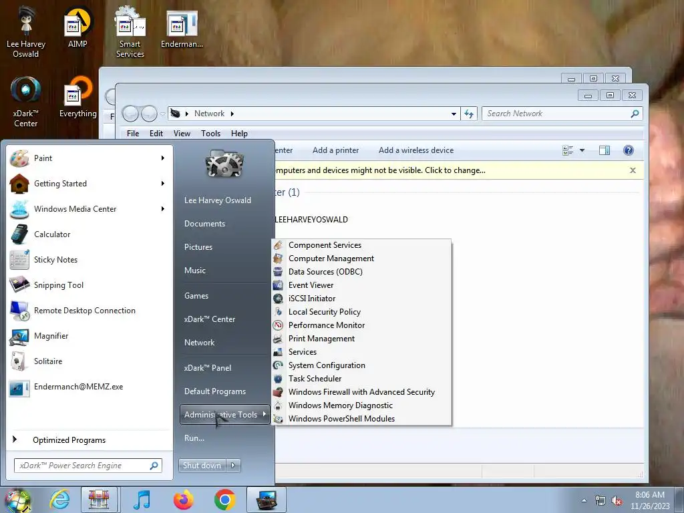Click the muted volume tray icon
This screenshot has width=684, height=513.
click(617, 501)
